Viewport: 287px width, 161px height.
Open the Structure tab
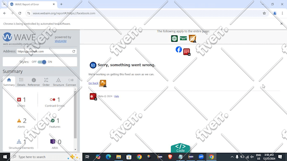[58, 82]
